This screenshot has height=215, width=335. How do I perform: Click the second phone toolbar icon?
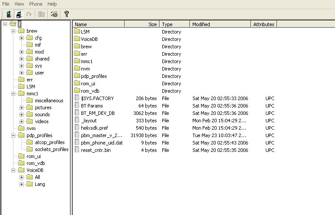click(19, 14)
